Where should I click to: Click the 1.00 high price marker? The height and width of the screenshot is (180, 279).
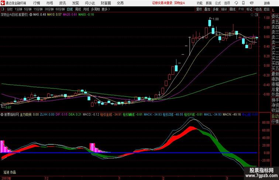[216, 19]
